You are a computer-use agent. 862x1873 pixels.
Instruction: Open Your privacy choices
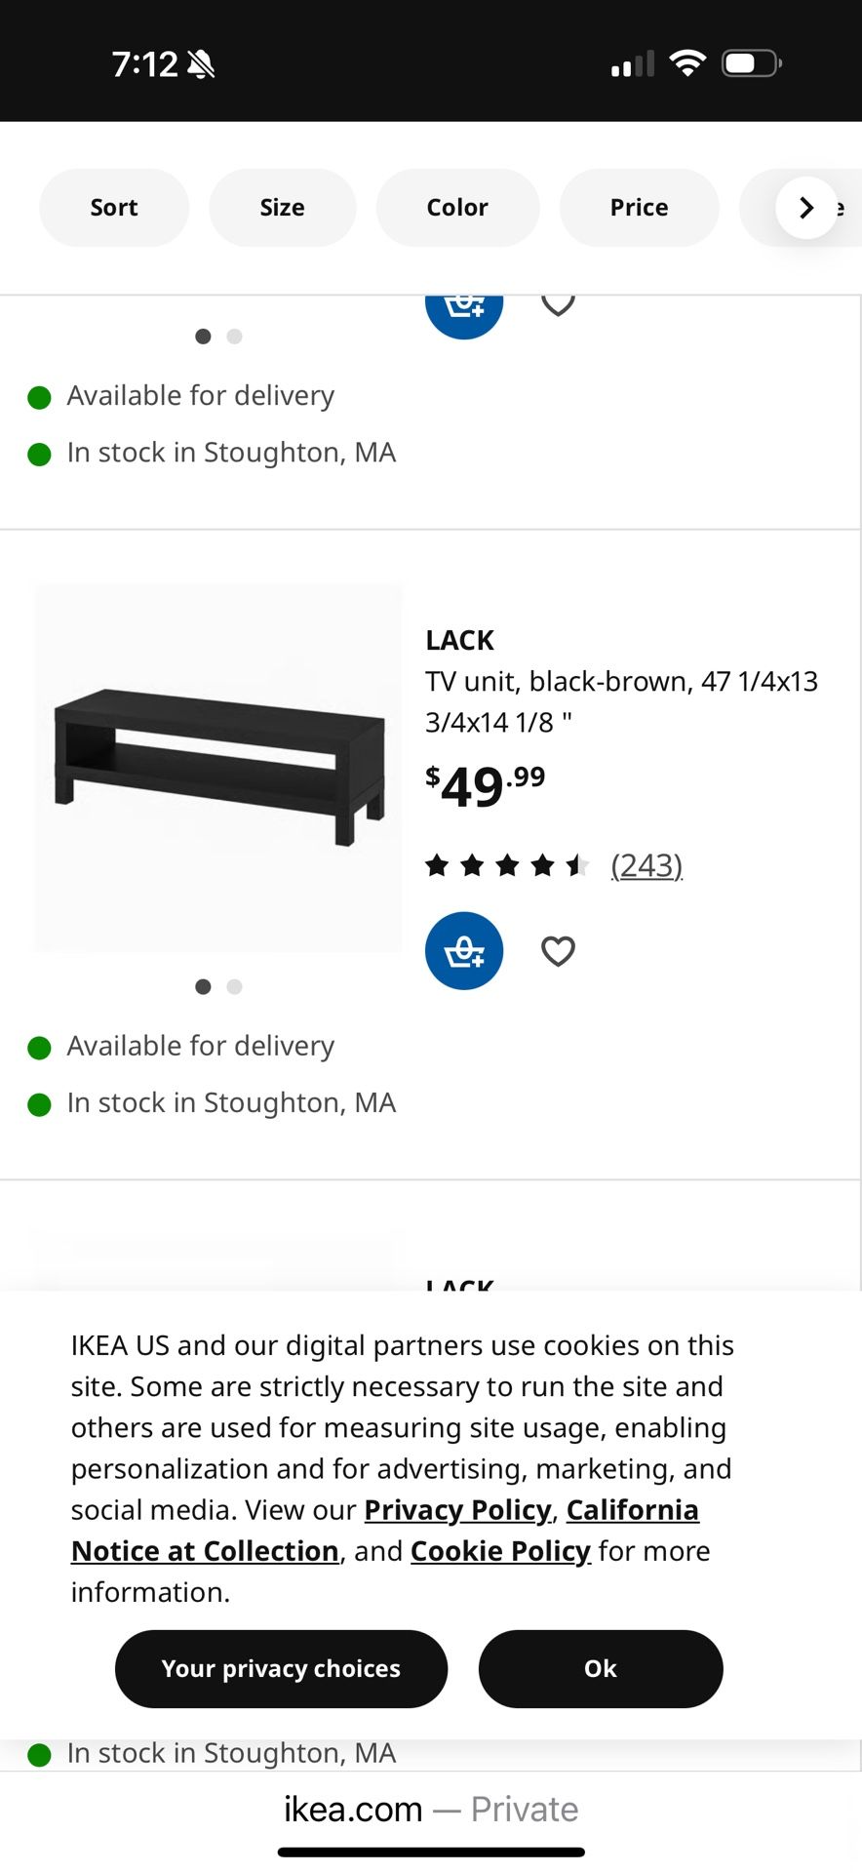pos(281,1669)
